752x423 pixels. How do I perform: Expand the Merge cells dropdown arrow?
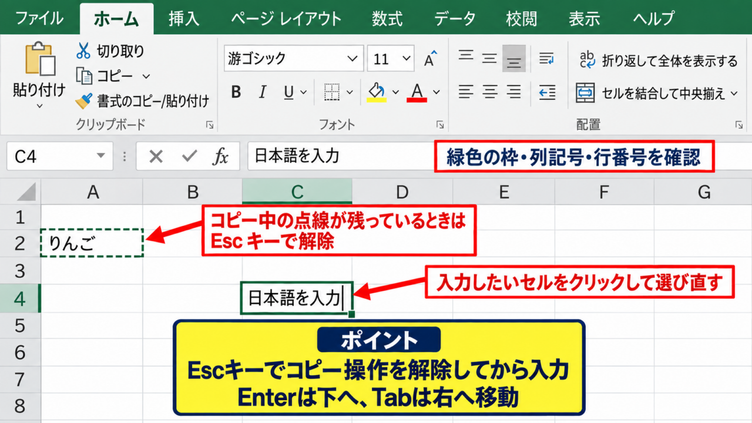pyautogui.click(x=734, y=93)
